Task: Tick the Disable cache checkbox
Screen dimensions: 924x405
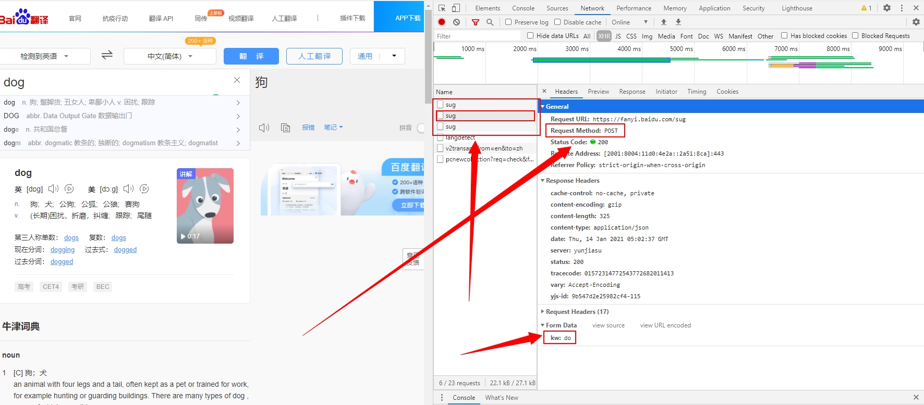Action: [x=557, y=22]
